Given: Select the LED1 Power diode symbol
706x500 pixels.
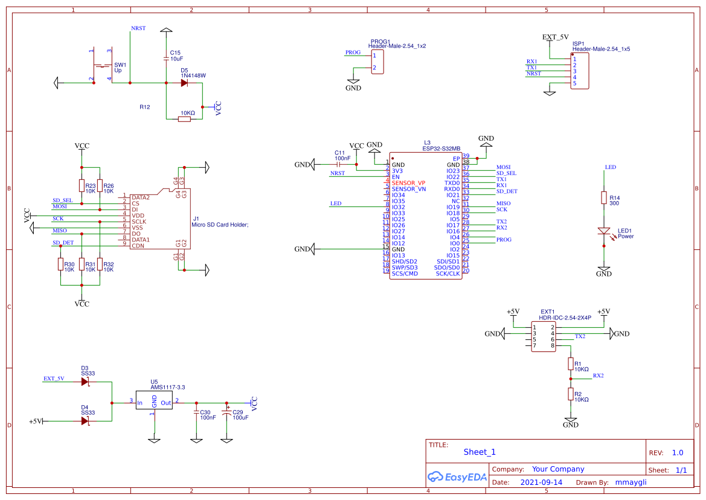Looking at the screenshot, I should 603,231.
